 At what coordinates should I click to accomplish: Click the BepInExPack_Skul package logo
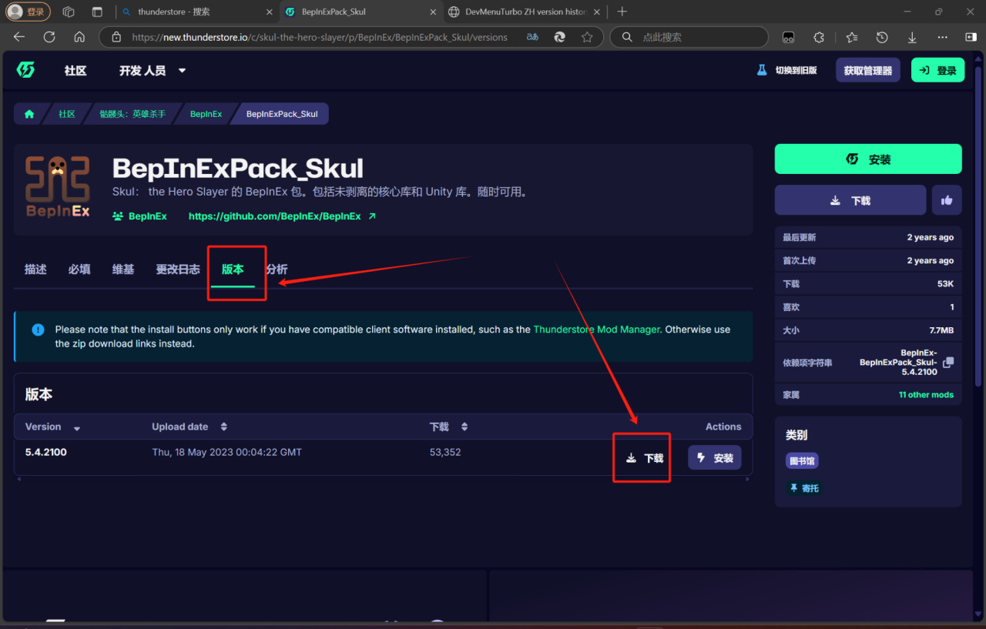57,187
